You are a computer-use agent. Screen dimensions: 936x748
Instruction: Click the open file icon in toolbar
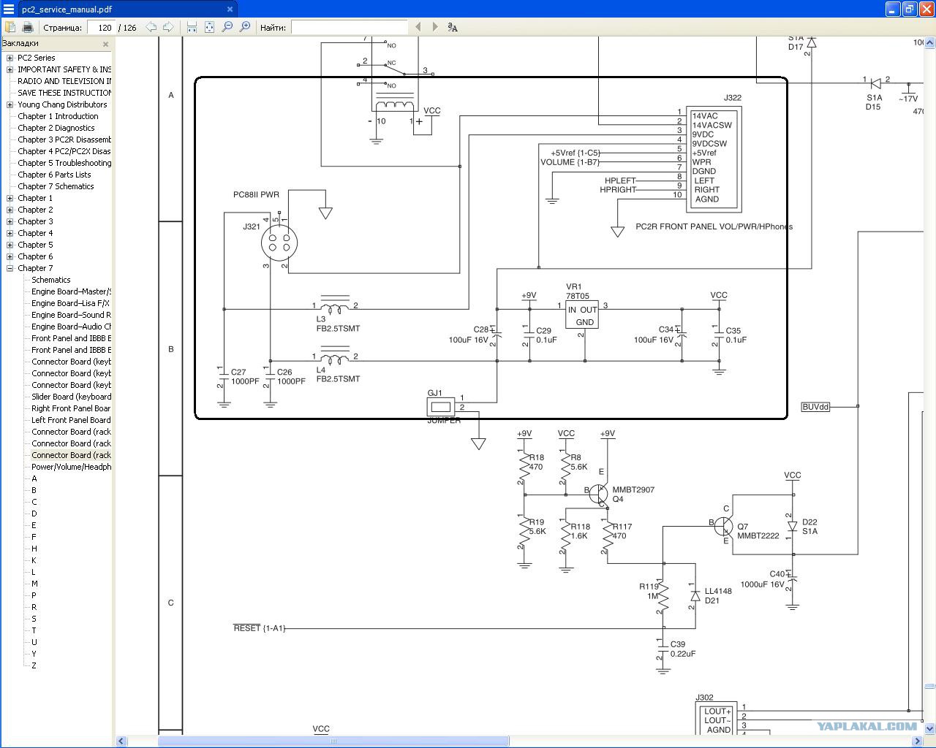coord(11,27)
